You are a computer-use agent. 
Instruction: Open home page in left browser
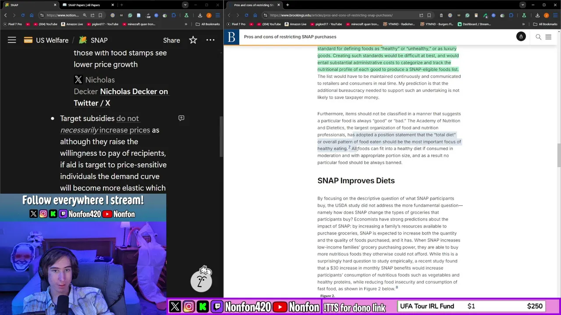pyautogui.click(x=32, y=15)
